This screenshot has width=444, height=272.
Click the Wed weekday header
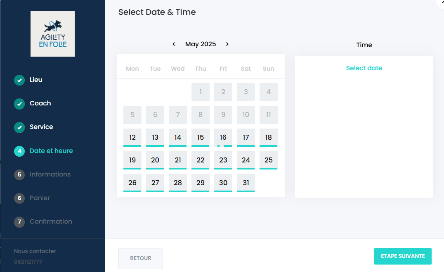click(177, 69)
